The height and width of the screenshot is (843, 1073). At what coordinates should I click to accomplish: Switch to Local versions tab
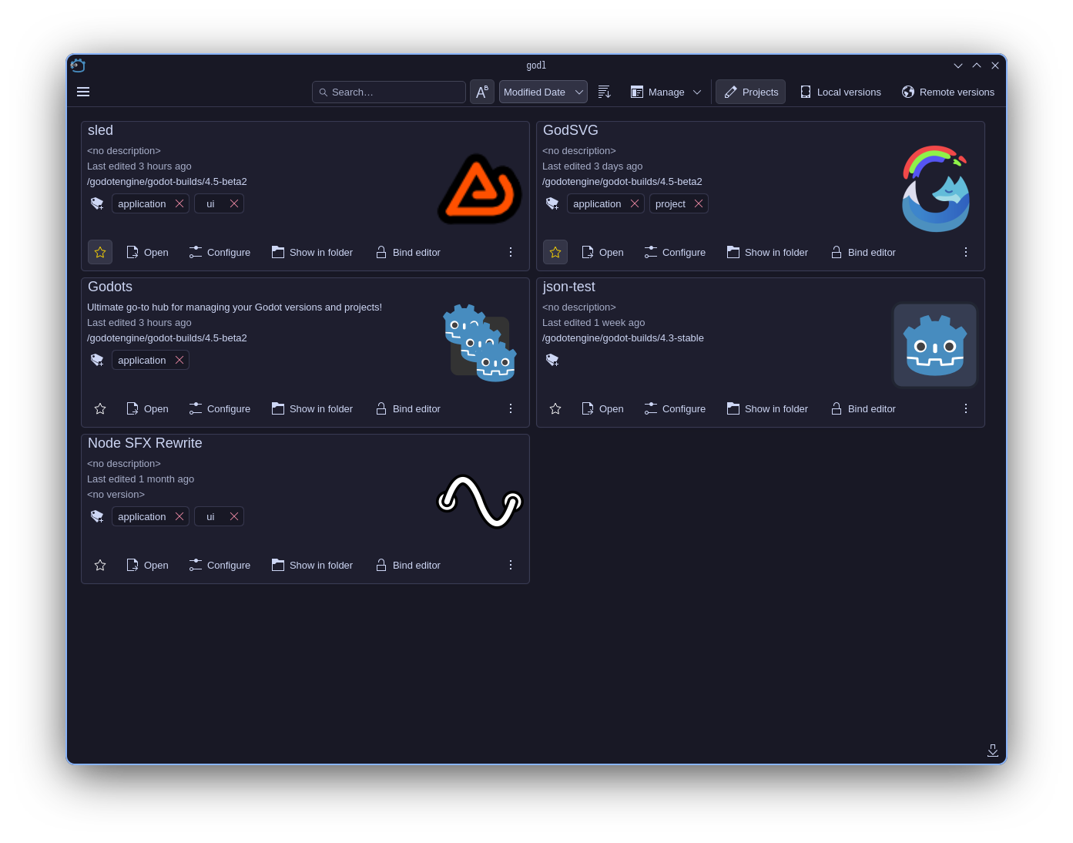coord(840,92)
